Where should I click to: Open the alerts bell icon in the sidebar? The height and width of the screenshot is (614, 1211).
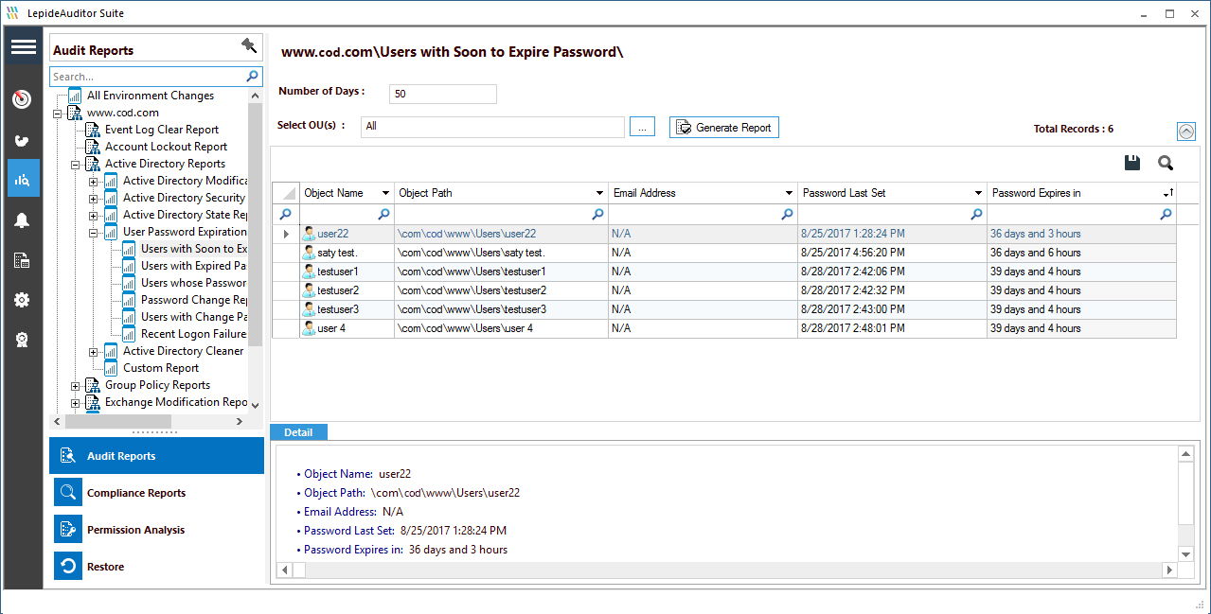click(x=23, y=220)
